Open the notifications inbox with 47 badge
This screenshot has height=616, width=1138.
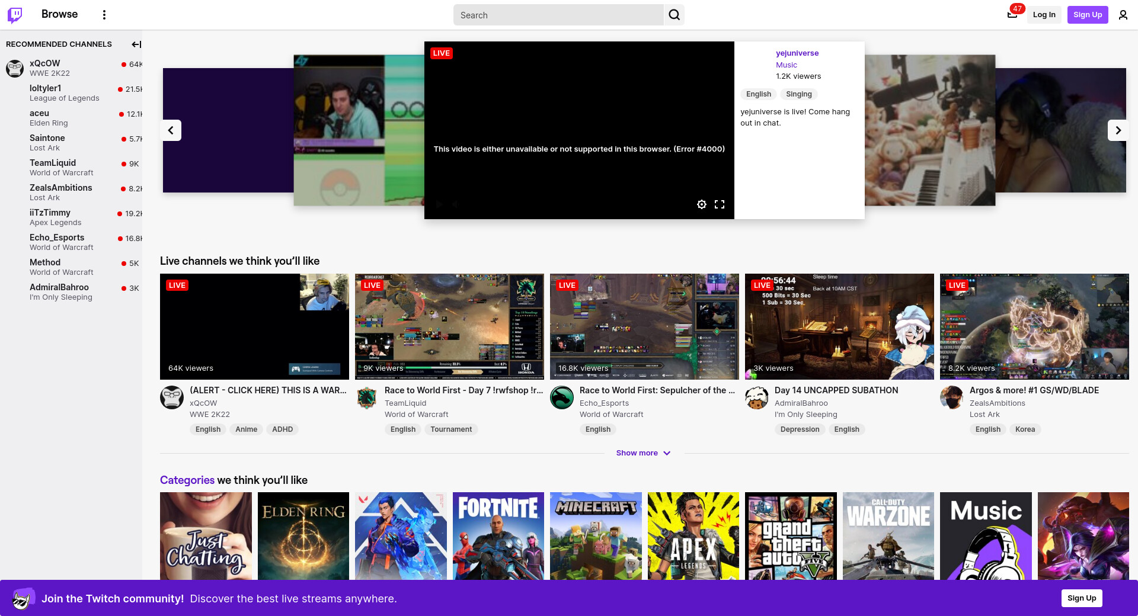tap(1012, 15)
